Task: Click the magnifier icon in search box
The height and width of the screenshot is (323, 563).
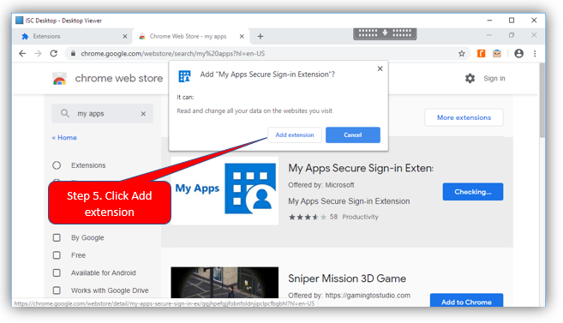Action: [64, 113]
